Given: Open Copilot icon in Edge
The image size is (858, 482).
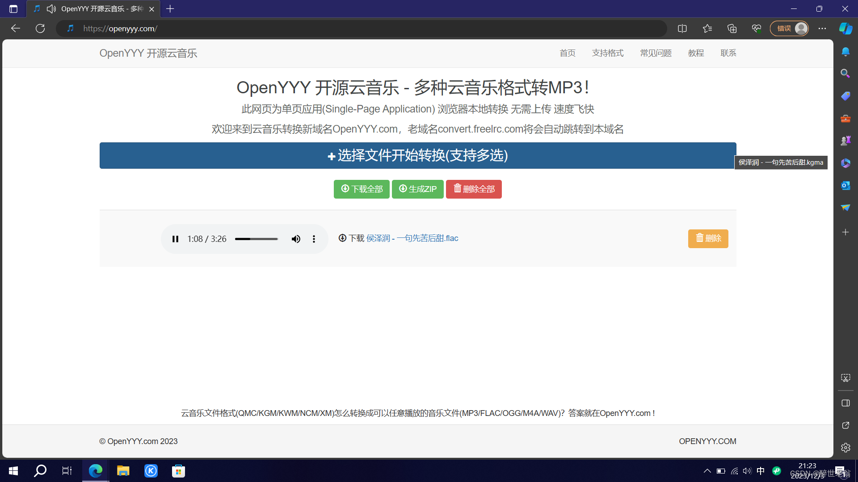Looking at the screenshot, I should point(845,29).
